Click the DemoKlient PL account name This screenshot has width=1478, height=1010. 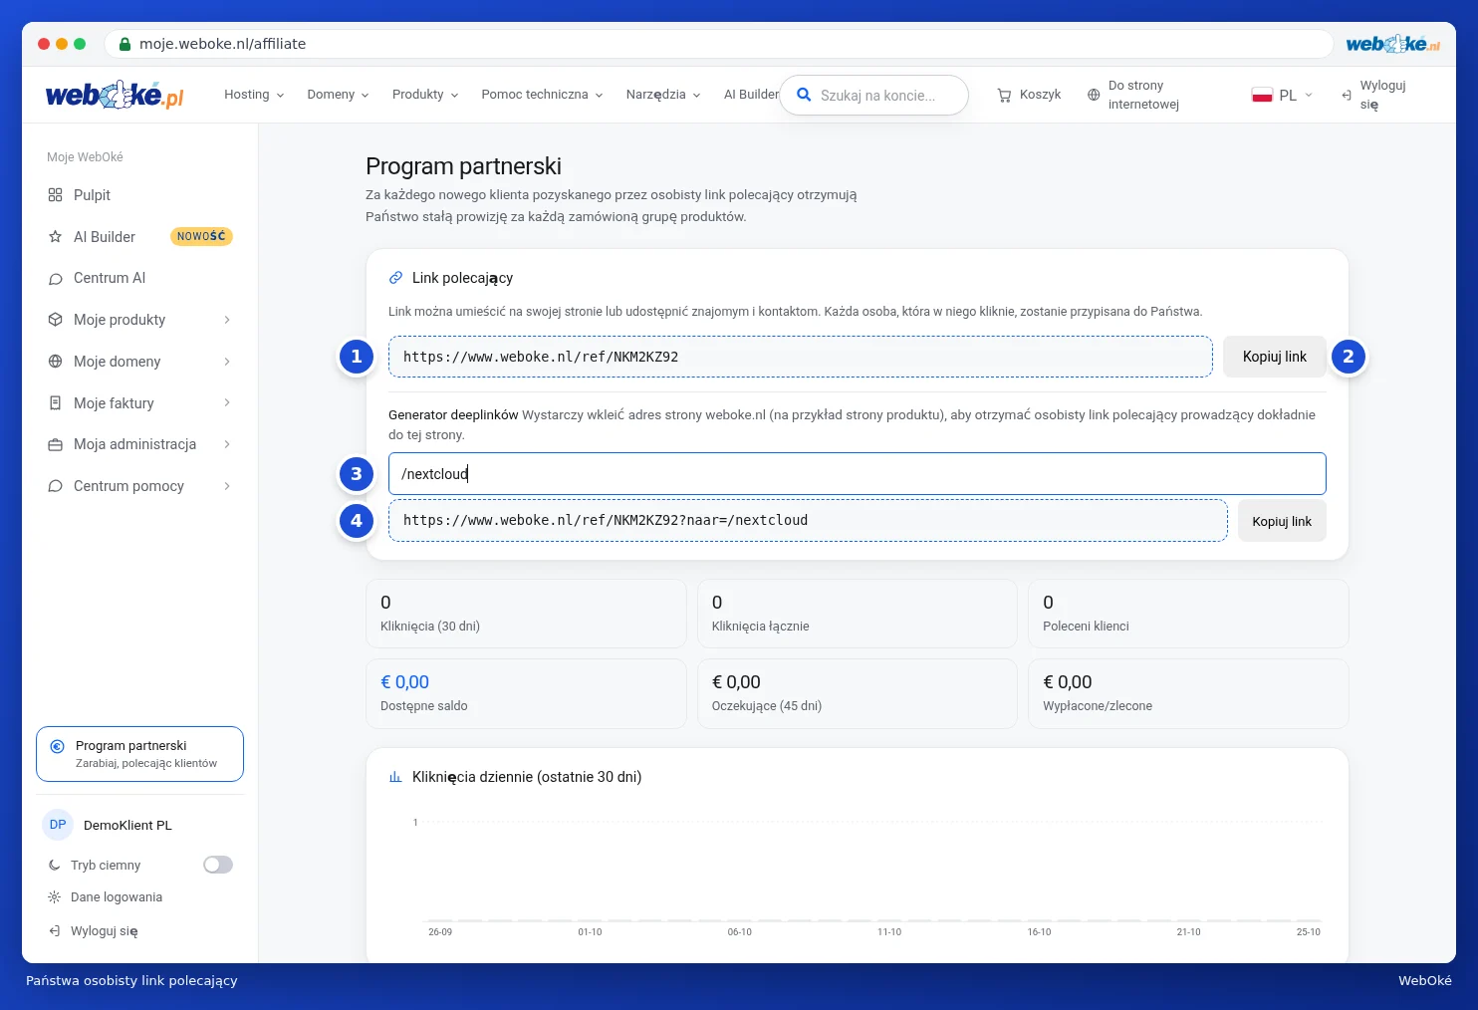pyautogui.click(x=127, y=826)
